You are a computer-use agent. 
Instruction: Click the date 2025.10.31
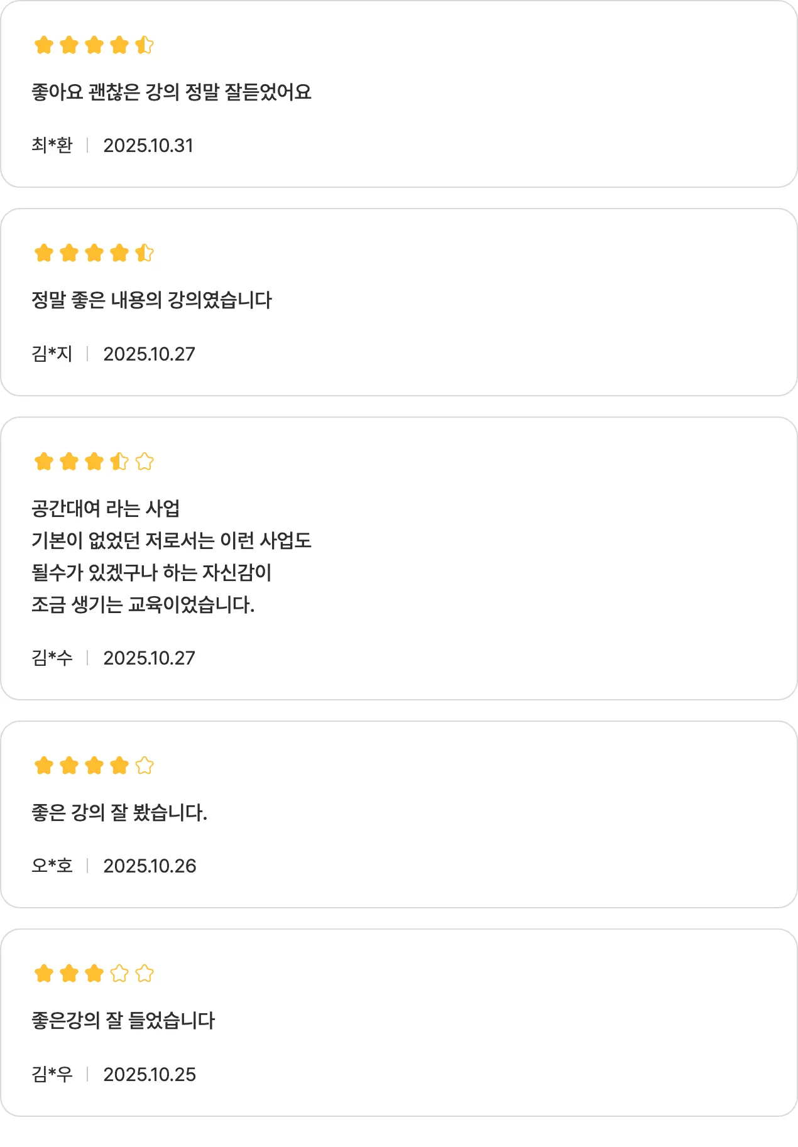pos(148,146)
